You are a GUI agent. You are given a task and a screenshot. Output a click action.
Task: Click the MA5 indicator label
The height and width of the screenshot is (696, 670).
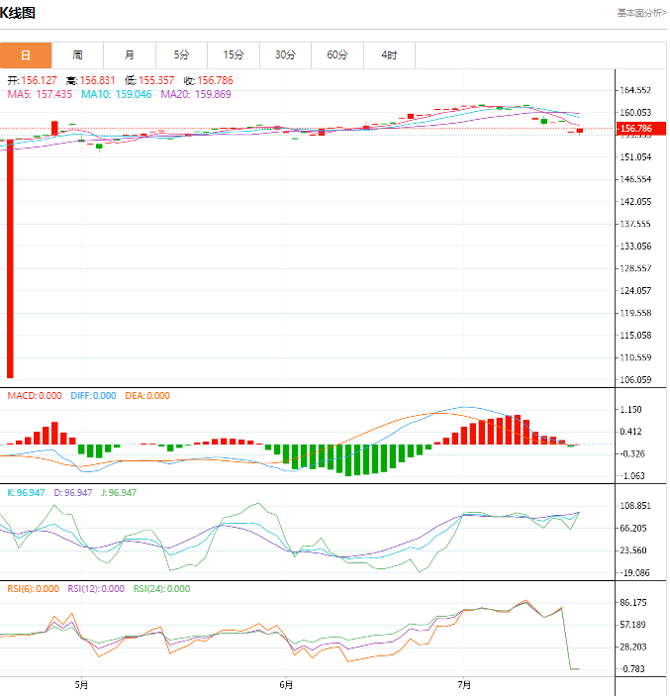coord(40,94)
